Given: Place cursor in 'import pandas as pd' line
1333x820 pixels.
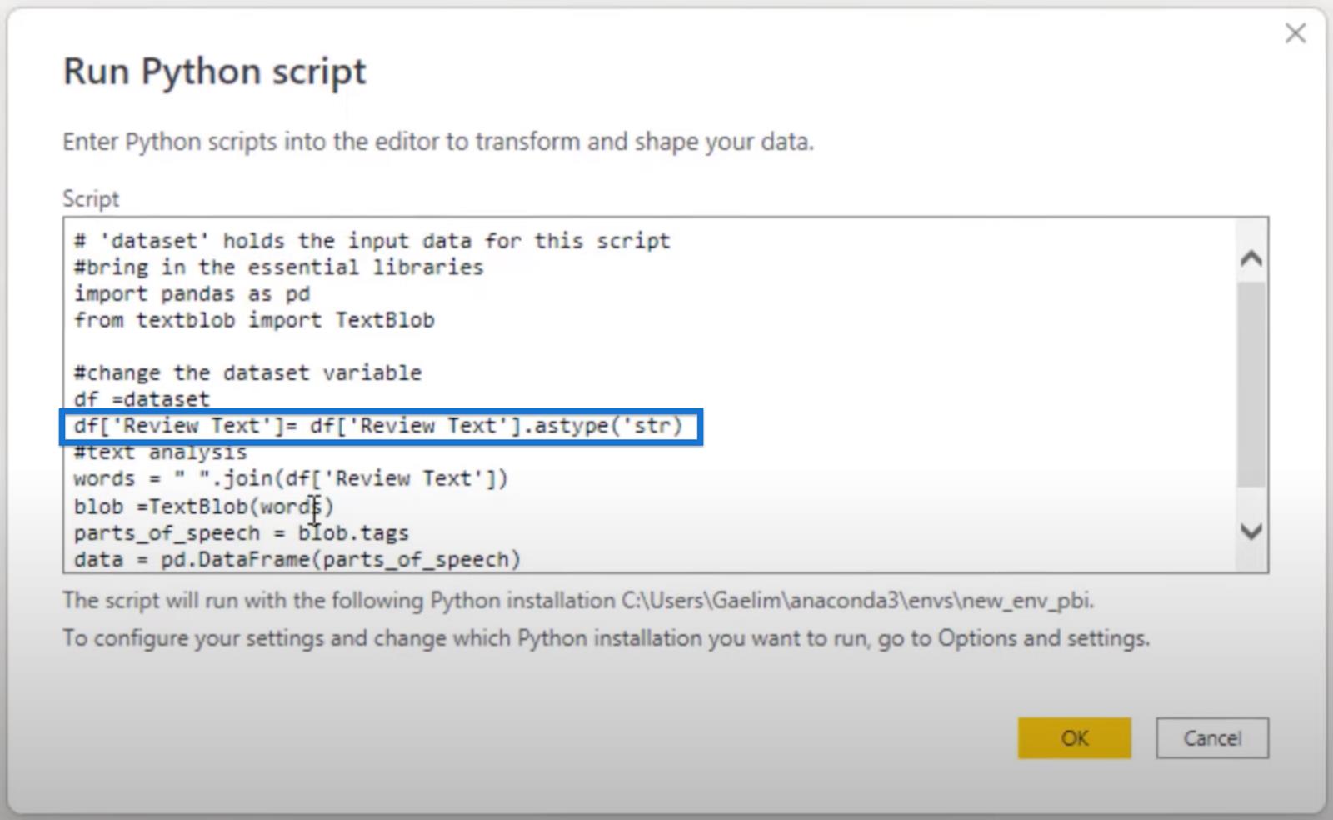Looking at the screenshot, I should click(192, 294).
